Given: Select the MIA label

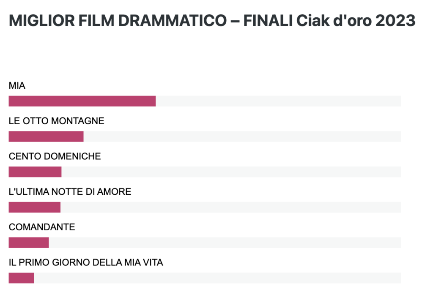Looking at the screenshot, I should [17, 85].
